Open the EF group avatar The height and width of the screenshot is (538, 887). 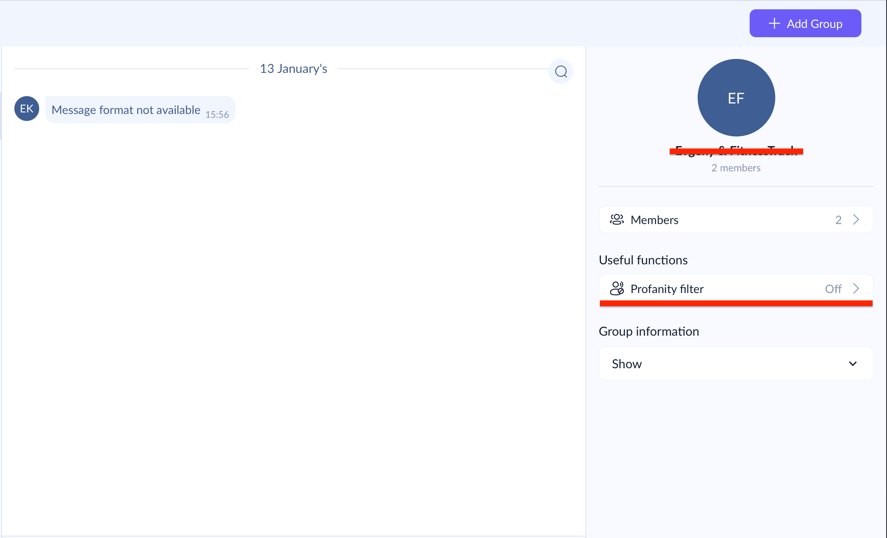[736, 98]
